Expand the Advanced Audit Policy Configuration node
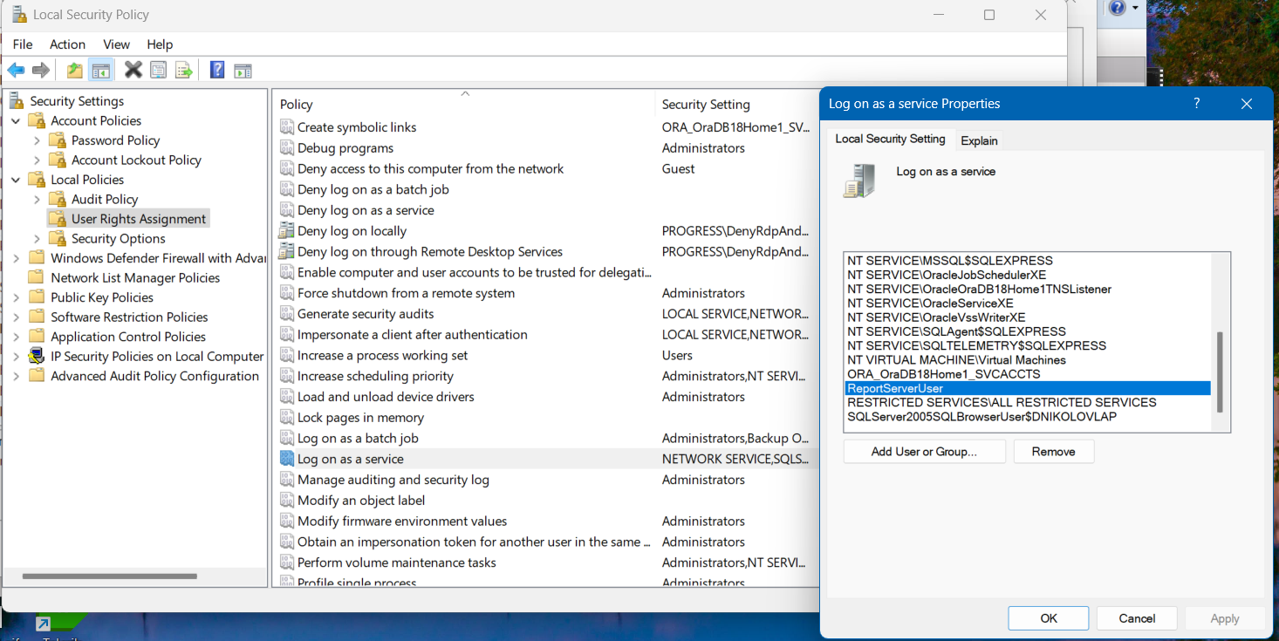This screenshot has height=641, width=1279. coord(16,376)
